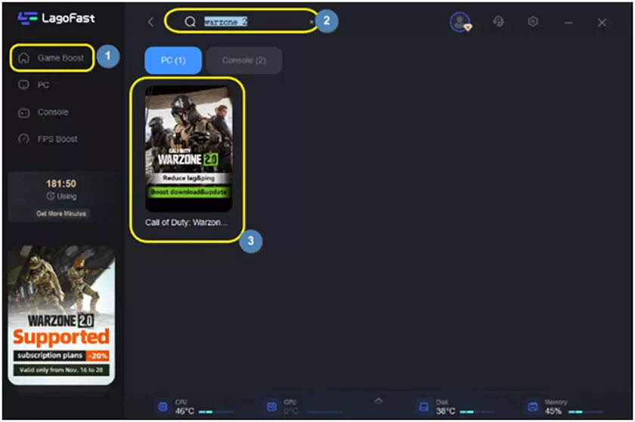This screenshot has height=422, width=635.
Task: Click the Disk usage bar
Action: (x=477, y=412)
